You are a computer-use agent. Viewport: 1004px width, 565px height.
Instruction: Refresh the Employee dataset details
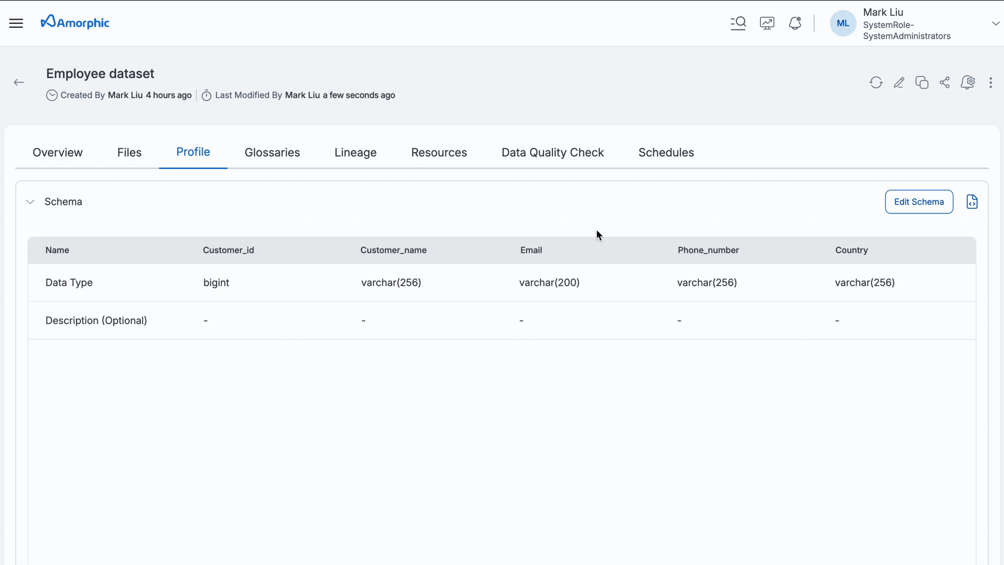pyautogui.click(x=876, y=83)
